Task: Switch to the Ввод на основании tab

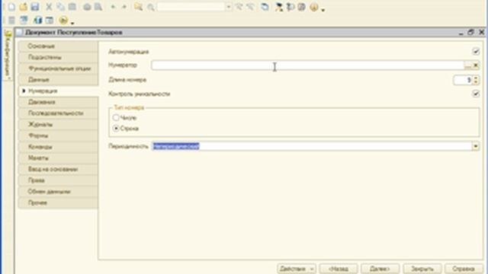Action: click(x=59, y=169)
